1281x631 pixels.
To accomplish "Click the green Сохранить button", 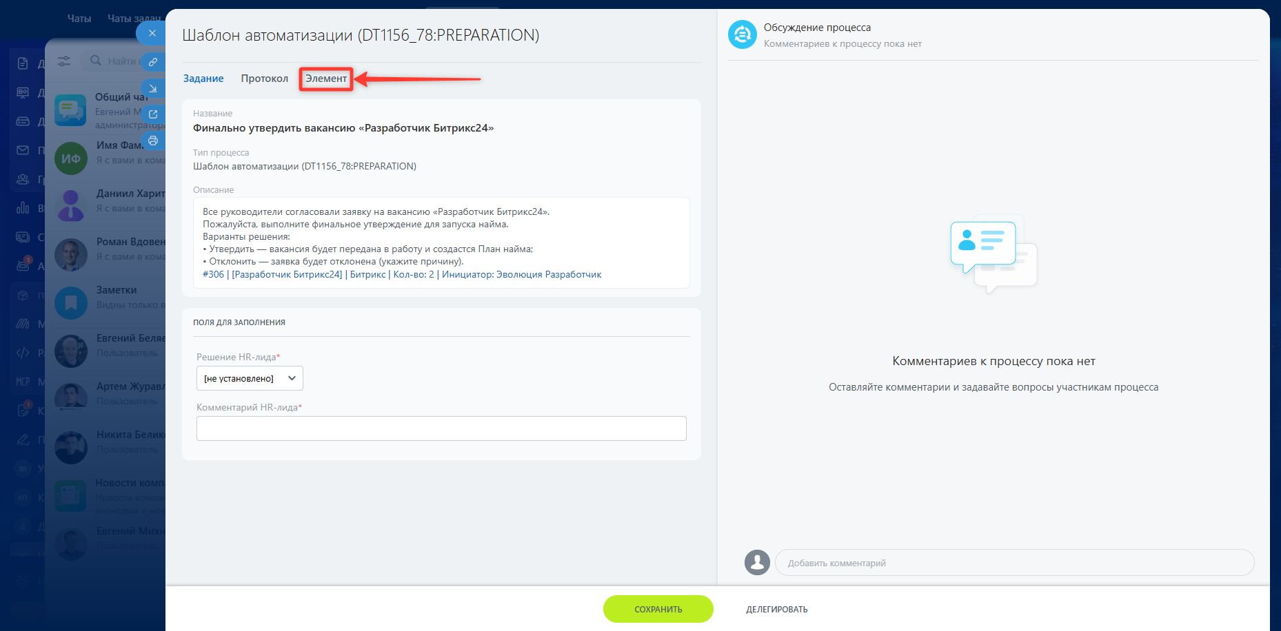I will coord(658,609).
